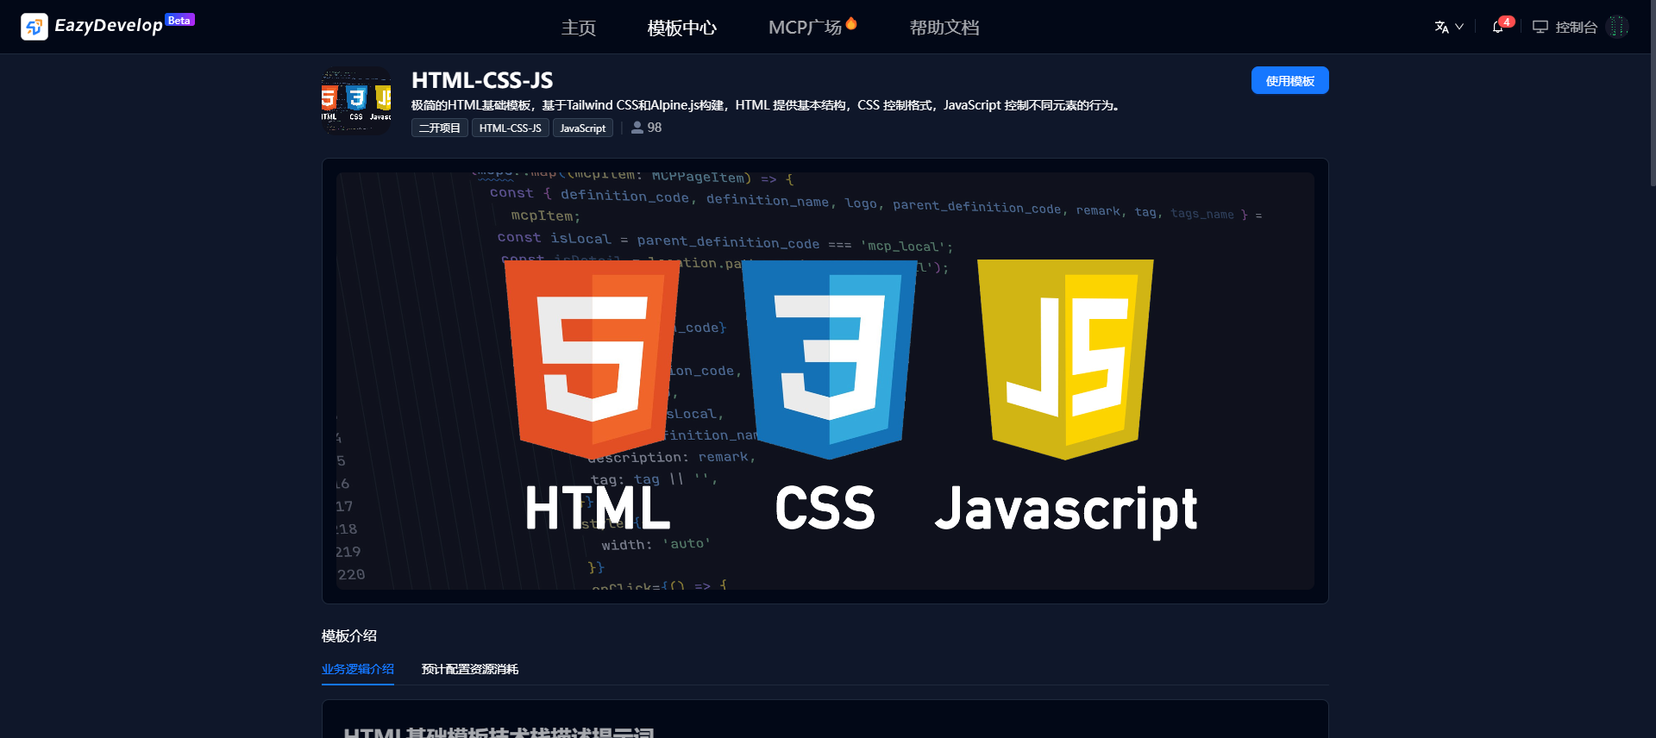Screen dimensions: 1656x738
Task: Open the notification bell with badge
Action: pyautogui.click(x=1498, y=27)
